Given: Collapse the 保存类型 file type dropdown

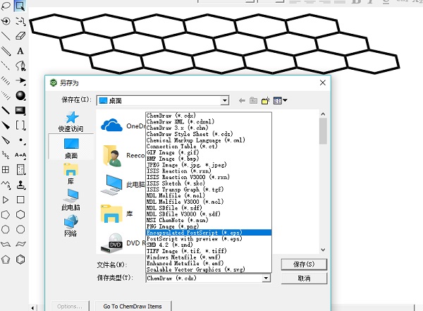Looking at the screenshot, I should (266, 279).
